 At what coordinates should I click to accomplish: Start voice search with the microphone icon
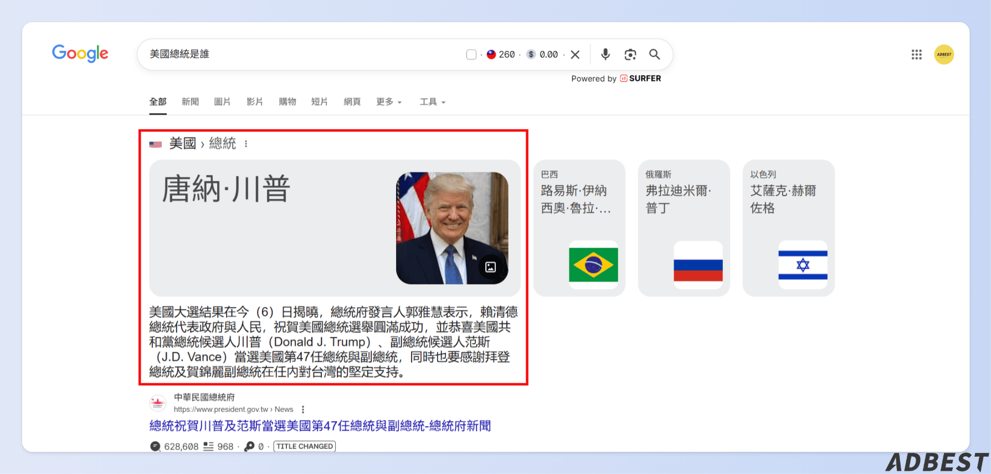pyautogui.click(x=605, y=54)
